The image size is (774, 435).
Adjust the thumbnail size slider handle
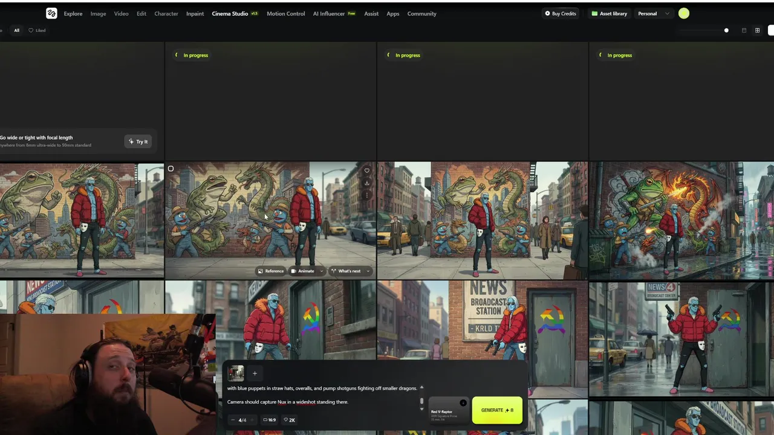click(726, 30)
